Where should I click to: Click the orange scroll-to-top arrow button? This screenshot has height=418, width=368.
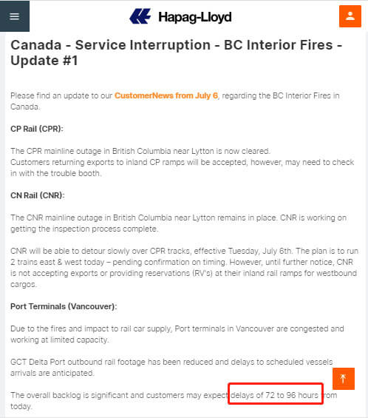click(x=343, y=379)
